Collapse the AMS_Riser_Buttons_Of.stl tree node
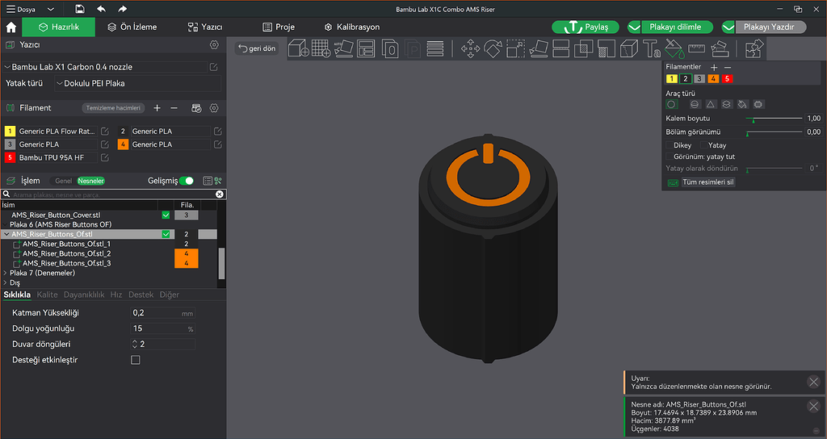Viewport: 827px width, 439px height. pos(6,234)
